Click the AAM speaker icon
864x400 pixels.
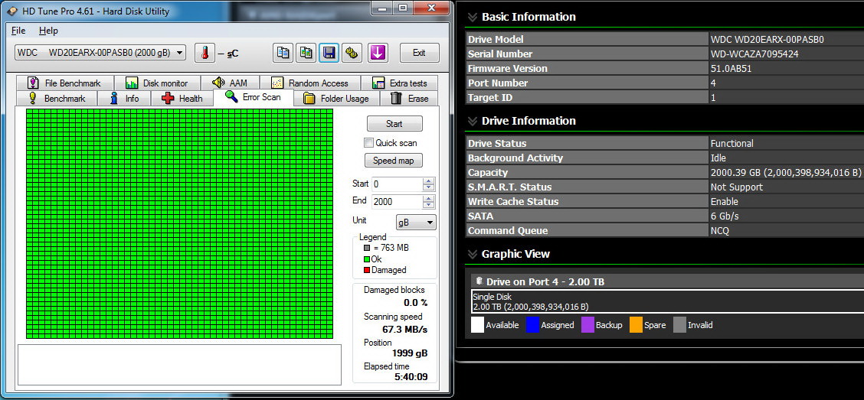[x=218, y=83]
